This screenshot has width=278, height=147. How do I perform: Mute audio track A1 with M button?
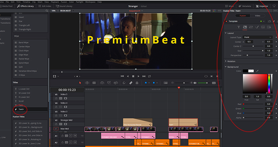click(75, 136)
